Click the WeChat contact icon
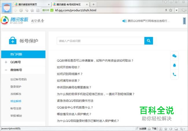This screenshot has width=188, height=131. click(x=174, y=56)
